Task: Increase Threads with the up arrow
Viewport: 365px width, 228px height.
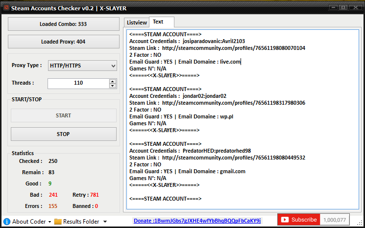Action: (113, 81)
